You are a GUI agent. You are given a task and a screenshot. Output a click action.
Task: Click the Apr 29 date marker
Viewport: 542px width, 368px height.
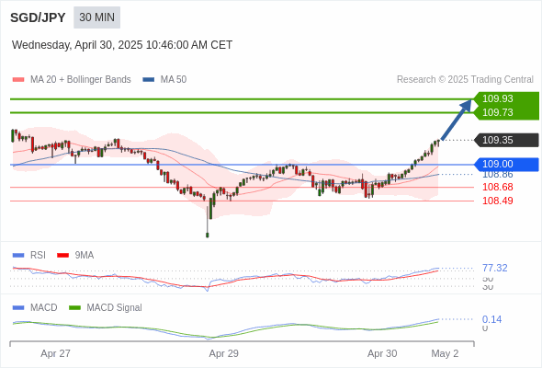point(223,353)
